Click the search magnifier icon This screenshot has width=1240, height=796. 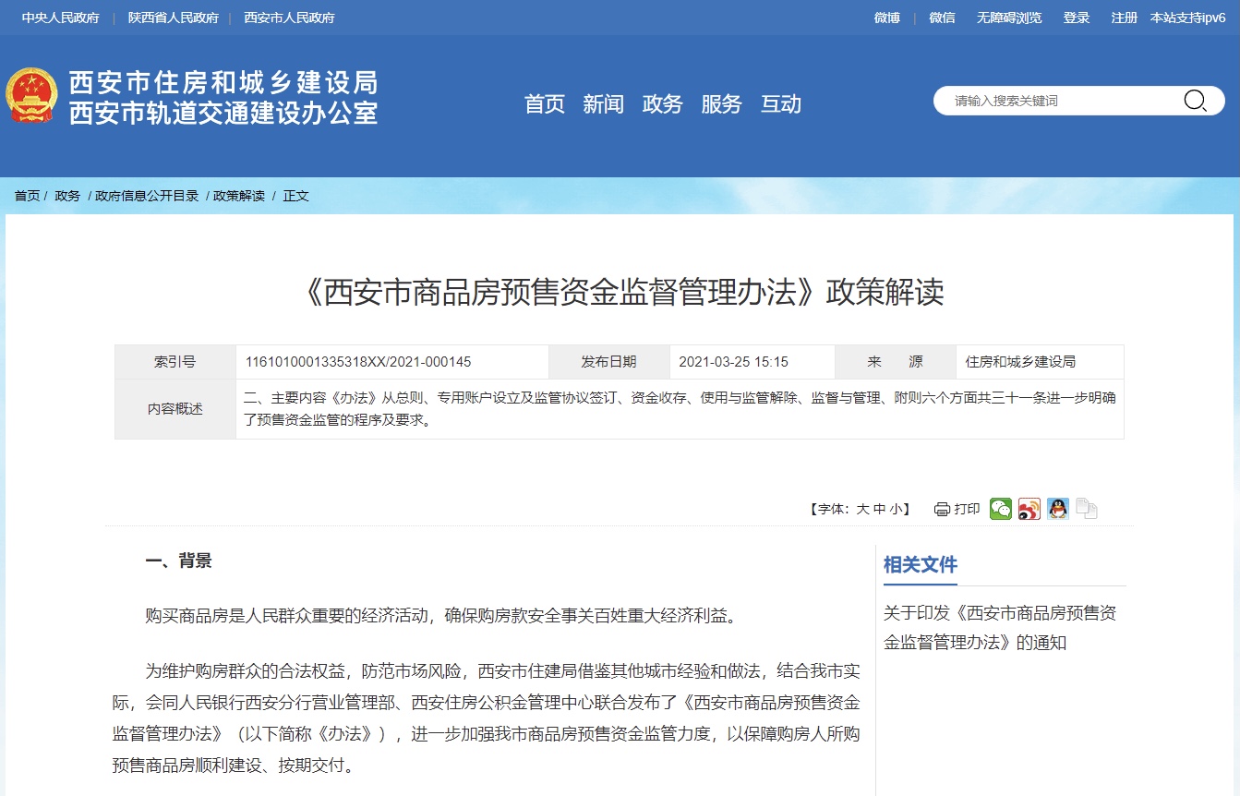(x=1195, y=101)
